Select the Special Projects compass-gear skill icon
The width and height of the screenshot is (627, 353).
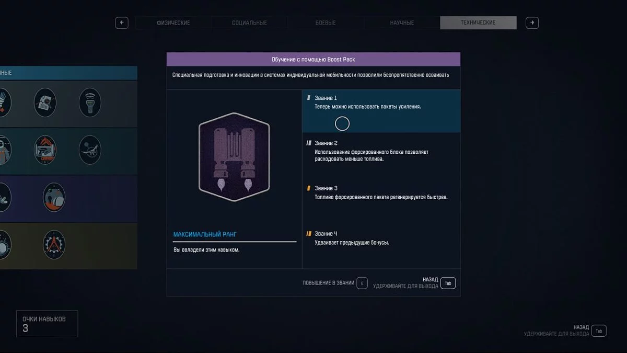click(54, 245)
